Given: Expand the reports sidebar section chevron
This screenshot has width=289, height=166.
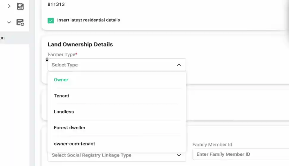Looking at the screenshot, I should tap(9, 6).
